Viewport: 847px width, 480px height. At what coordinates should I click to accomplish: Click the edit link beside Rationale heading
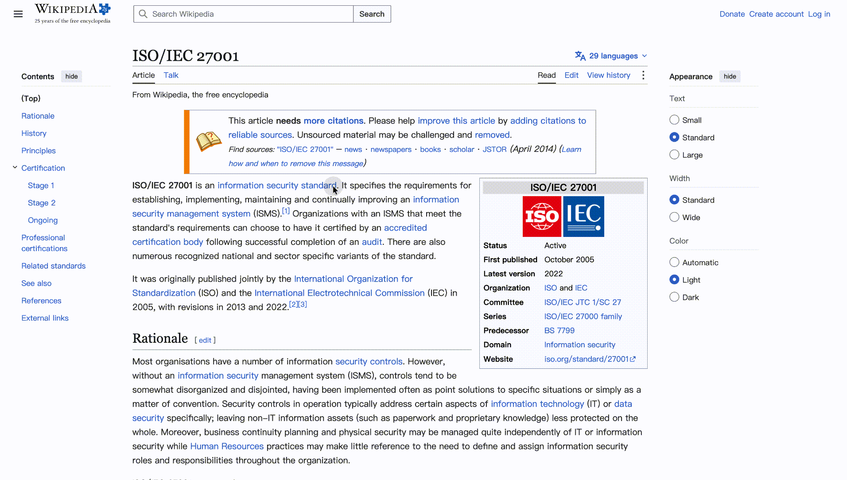[x=205, y=340]
